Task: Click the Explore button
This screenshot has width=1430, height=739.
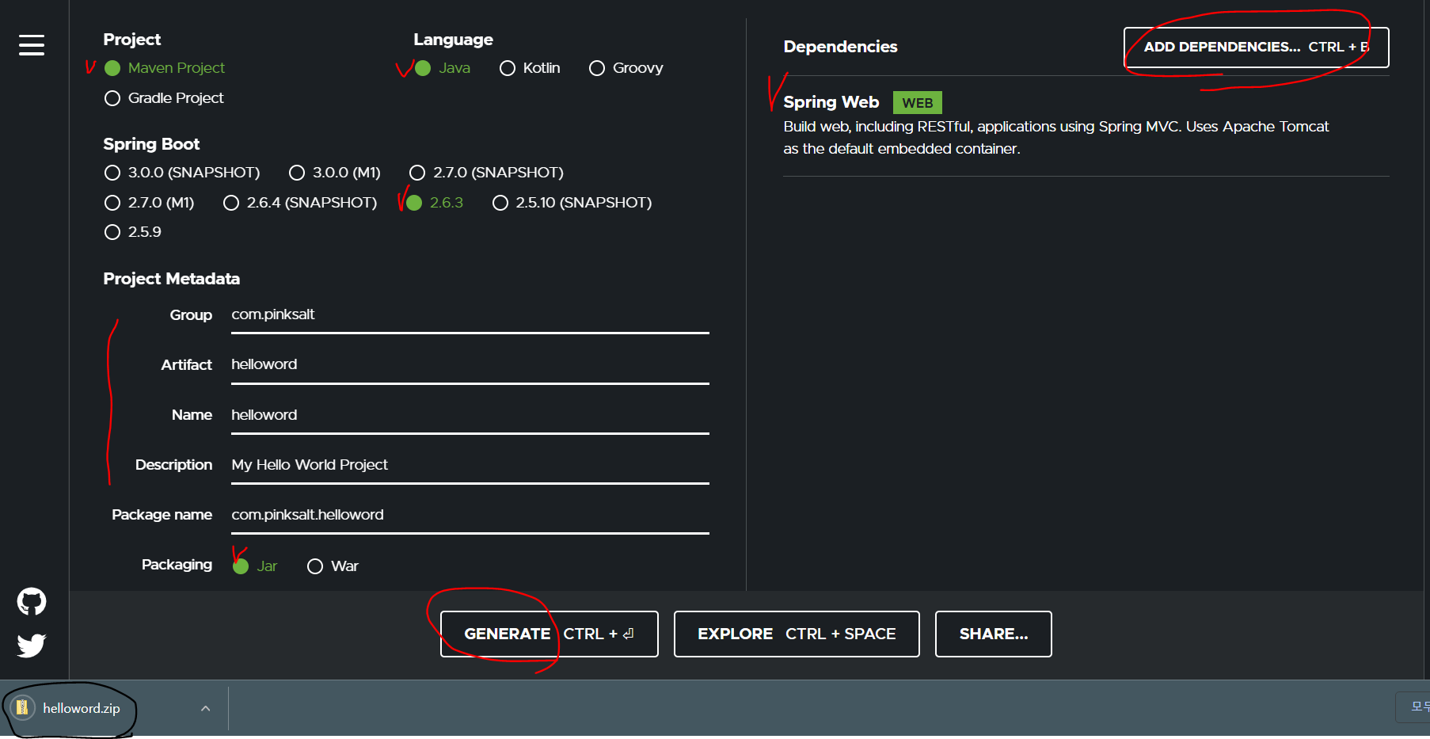Action: (x=797, y=634)
